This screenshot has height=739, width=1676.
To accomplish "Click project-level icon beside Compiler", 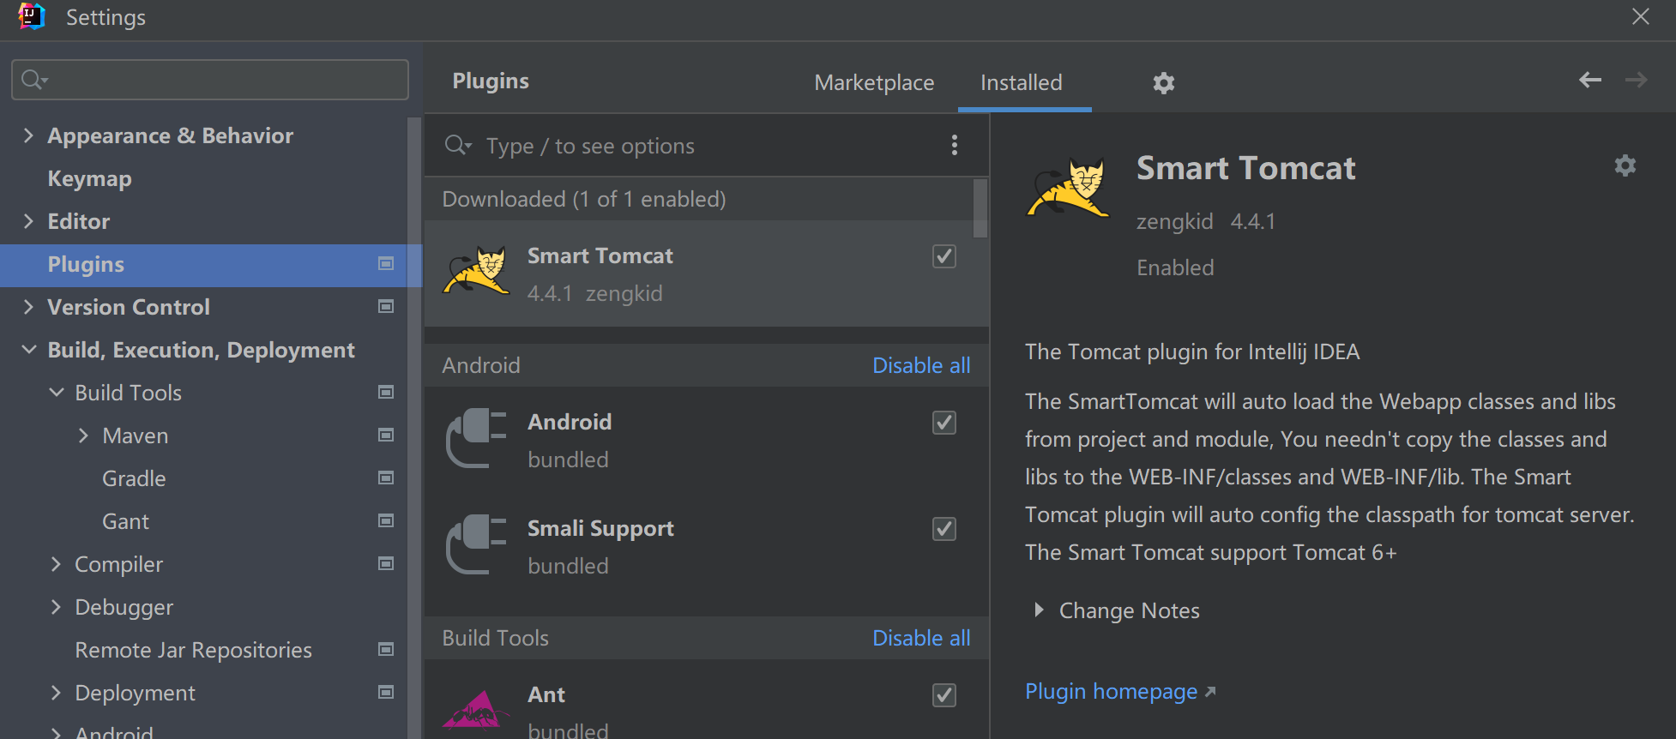I will pyautogui.click(x=386, y=563).
